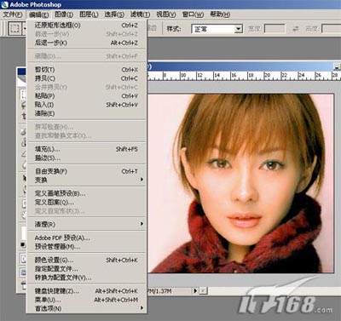Viewport: 341px width, 321px height.
Task: Open the 滤镜(T) filter menu
Action: [x=140, y=14]
